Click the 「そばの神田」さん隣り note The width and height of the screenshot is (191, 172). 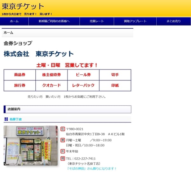(x=92, y=168)
